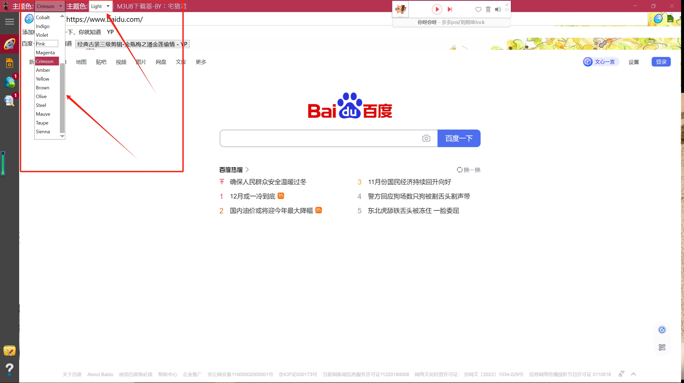Open 设置 settings link
The height and width of the screenshot is (383, 684).
[634, 62]
